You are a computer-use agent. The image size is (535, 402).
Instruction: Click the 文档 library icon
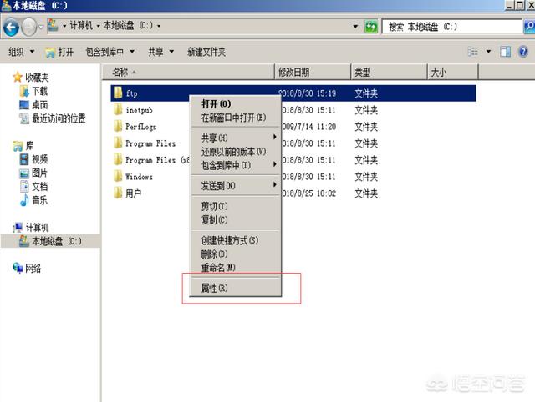[24, 187]
